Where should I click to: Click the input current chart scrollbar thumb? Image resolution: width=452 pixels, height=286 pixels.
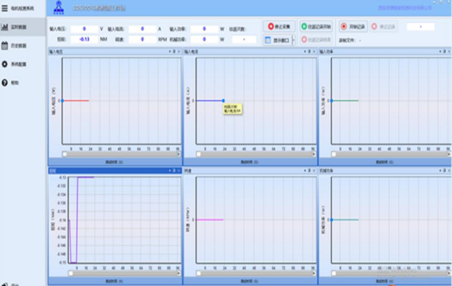[x=198, y=154]
